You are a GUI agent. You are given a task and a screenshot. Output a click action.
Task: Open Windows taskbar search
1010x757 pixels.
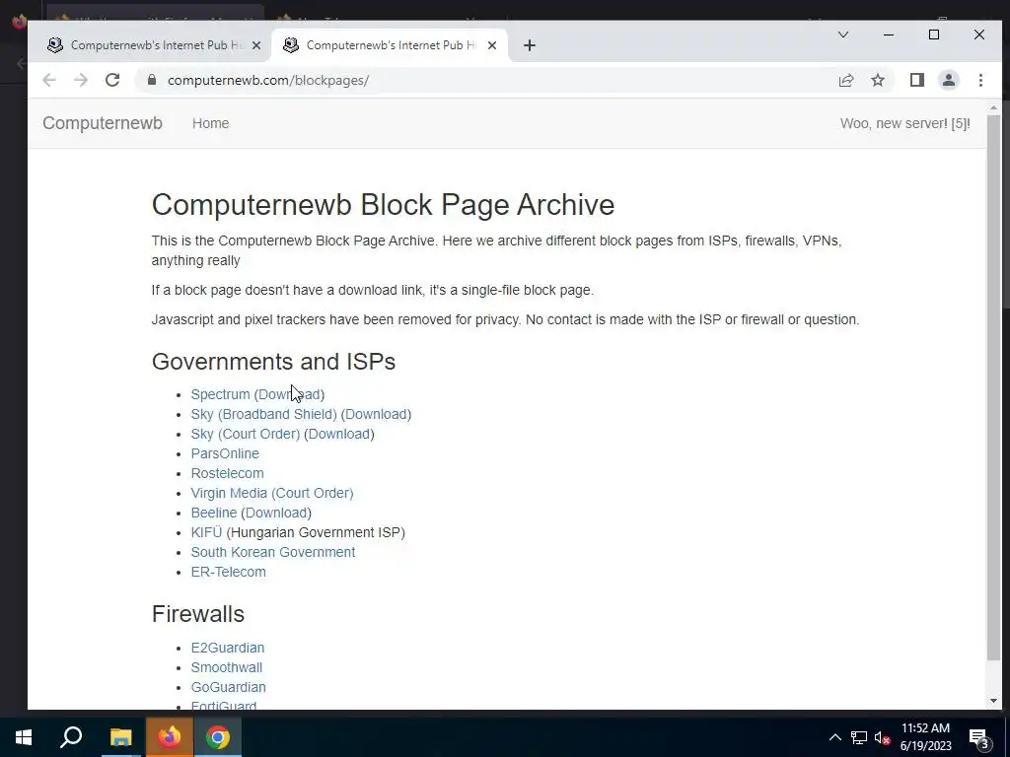click(x=71, y=737)
